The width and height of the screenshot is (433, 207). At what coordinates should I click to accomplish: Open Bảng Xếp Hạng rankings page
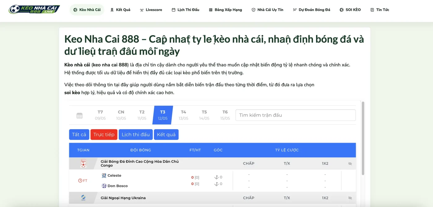pos(225,10)
